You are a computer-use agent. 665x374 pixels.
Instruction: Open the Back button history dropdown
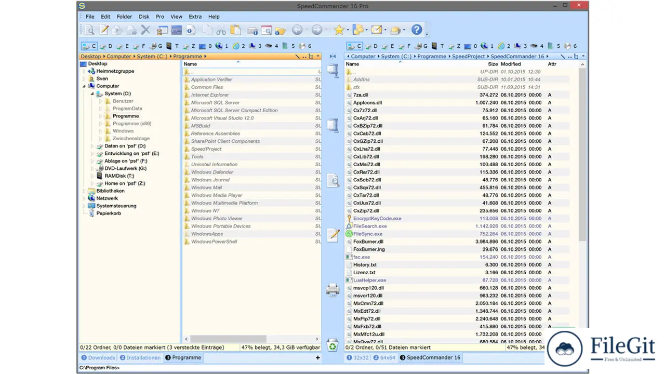[x=306, y=31]
